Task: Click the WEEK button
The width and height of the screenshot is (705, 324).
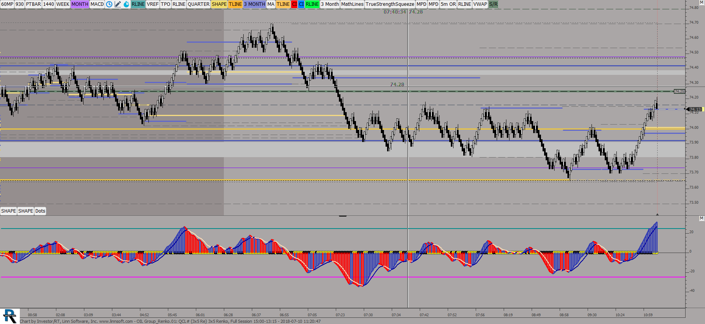Action: pos(63,4)
